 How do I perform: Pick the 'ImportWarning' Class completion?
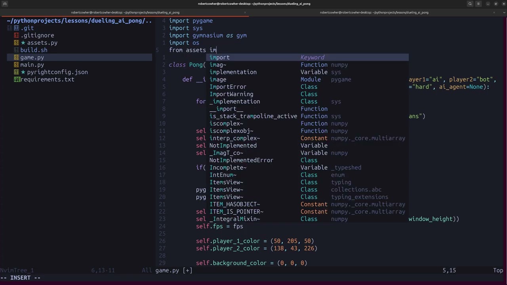(307, 94)
